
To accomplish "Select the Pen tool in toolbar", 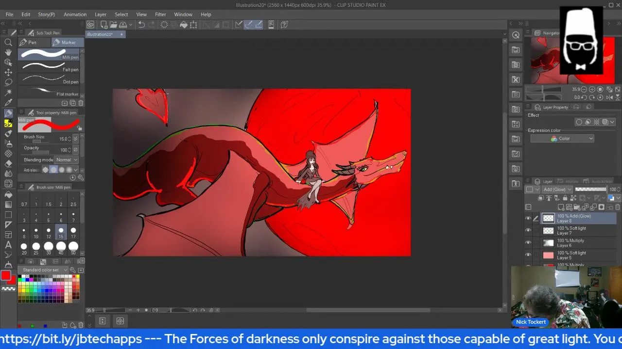I will pyautogui.click(x=8, y=113).
